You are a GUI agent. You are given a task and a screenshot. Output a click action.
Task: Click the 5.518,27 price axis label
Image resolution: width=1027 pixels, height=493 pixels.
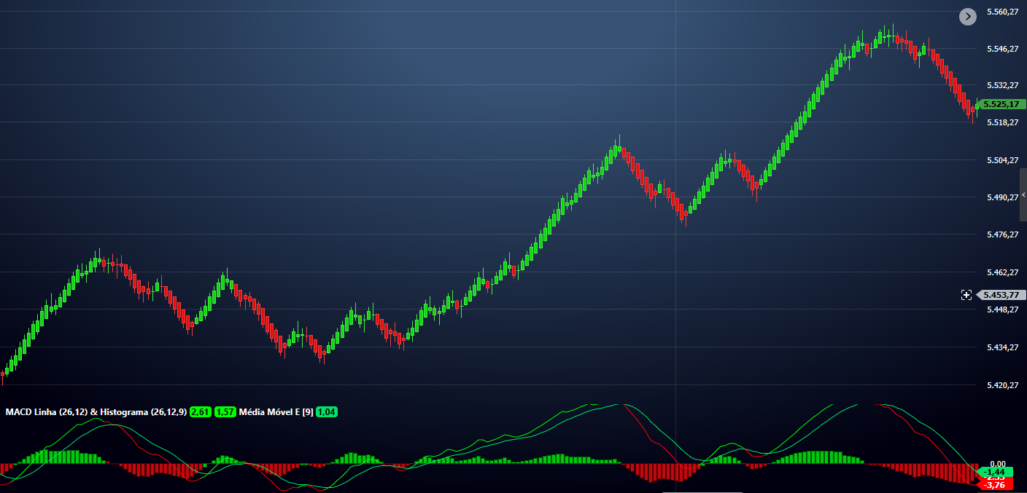coord(1002,122)
